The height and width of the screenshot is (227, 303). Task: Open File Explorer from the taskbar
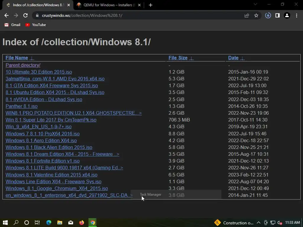click(x=60, y=223)
